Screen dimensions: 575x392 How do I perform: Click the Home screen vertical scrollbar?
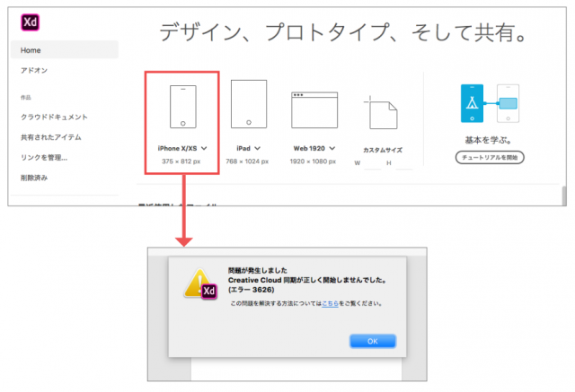(x=564, y=196)
